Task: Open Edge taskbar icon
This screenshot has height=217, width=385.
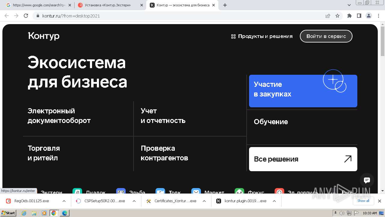Action: [x=65, y=213]
